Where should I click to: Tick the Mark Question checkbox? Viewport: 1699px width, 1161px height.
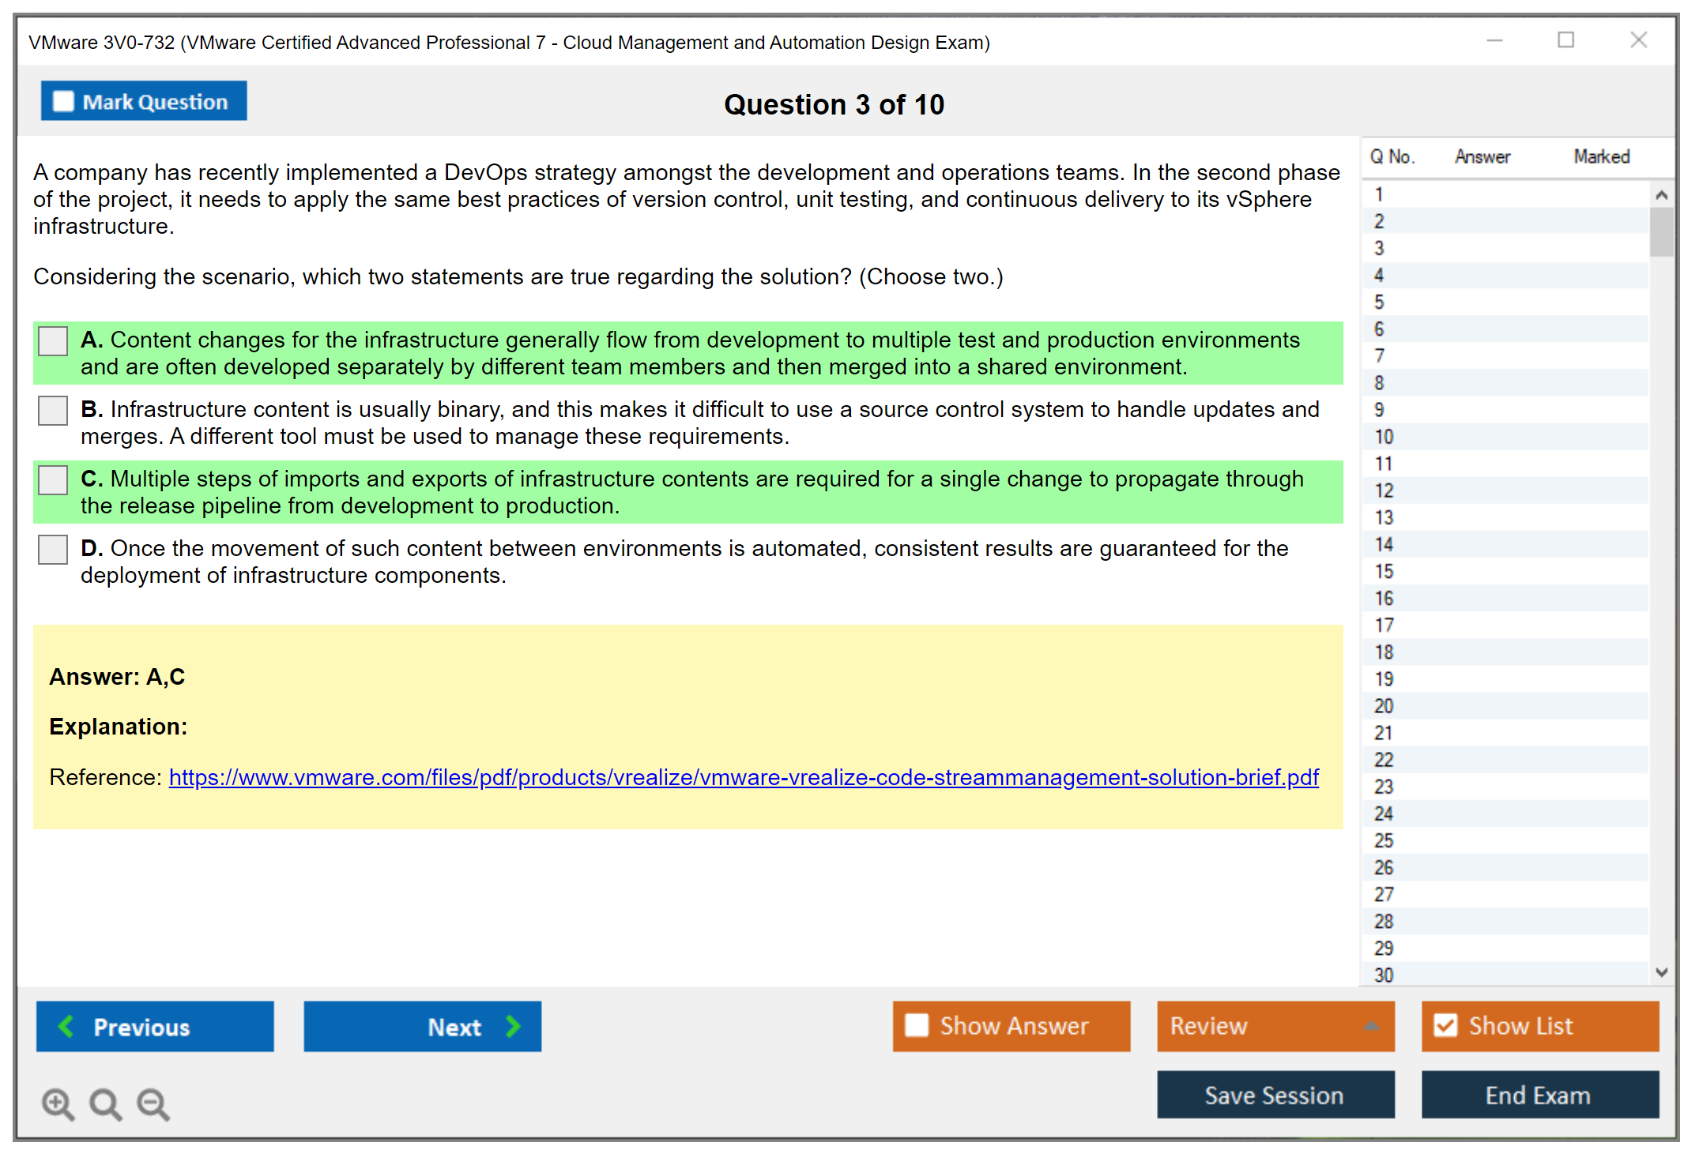coord(63,102)
